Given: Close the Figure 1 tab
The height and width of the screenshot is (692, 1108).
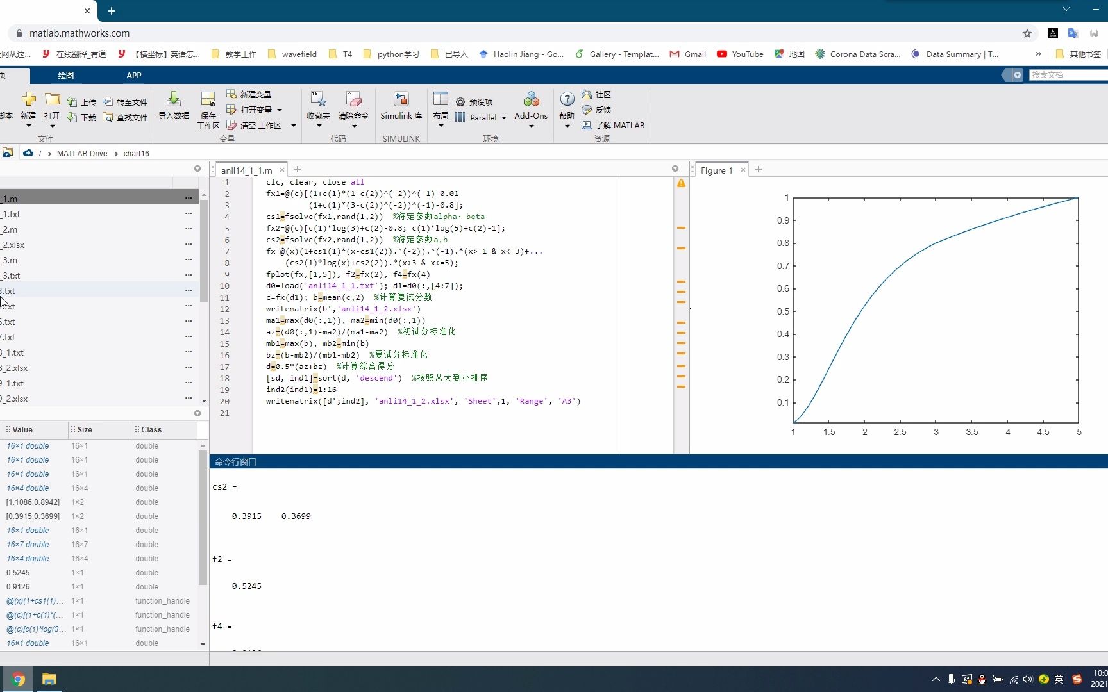Looking at the screenshot, I should click(x=743, y=170).
